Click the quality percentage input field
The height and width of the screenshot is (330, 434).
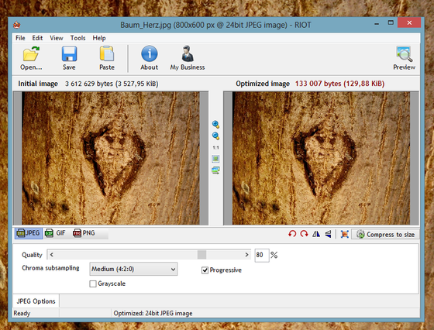point(262,255)
